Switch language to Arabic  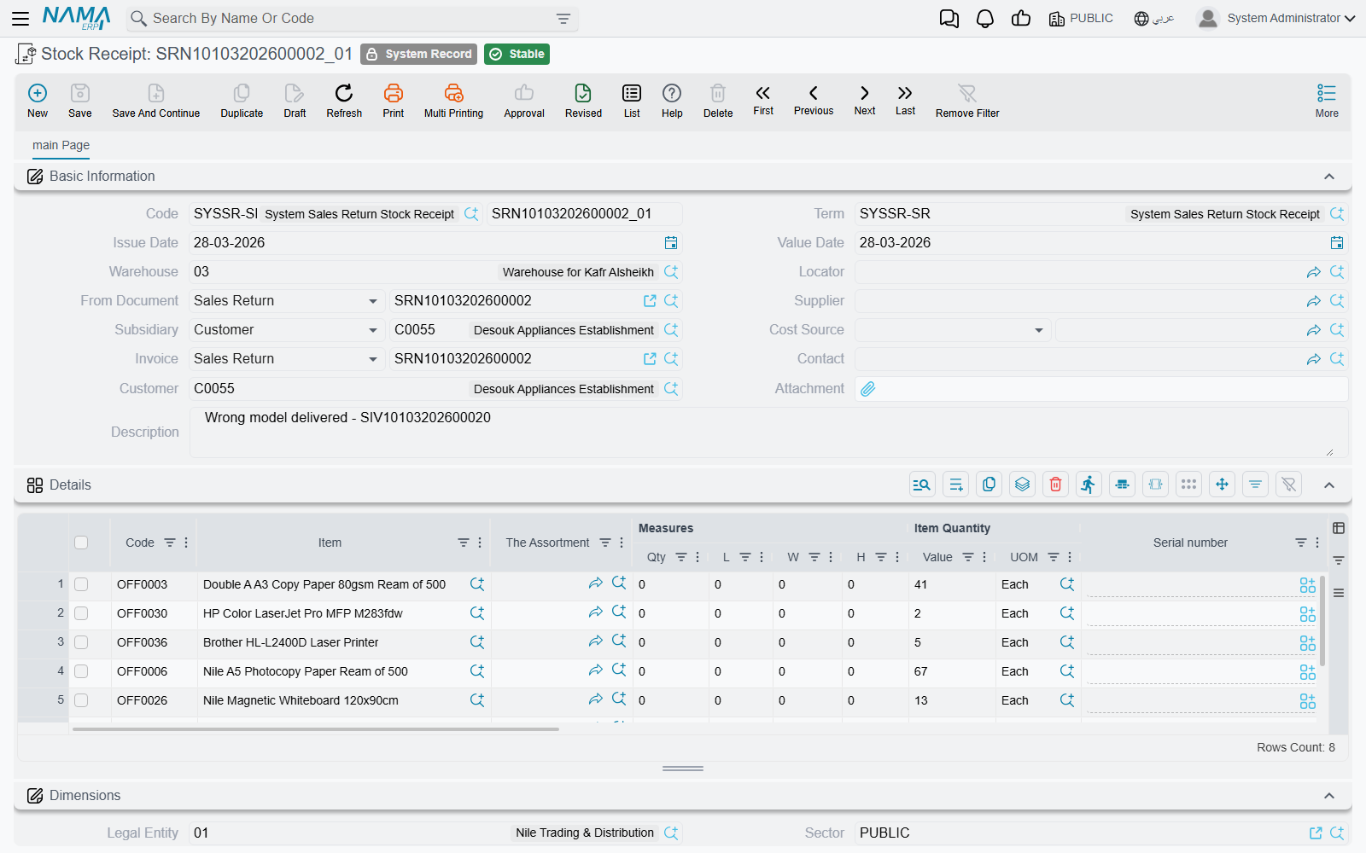pyautogui.click(x=1154, y=18)
